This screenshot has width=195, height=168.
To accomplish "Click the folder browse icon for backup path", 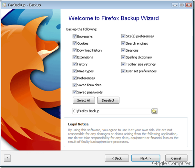I will coord(154,111).
